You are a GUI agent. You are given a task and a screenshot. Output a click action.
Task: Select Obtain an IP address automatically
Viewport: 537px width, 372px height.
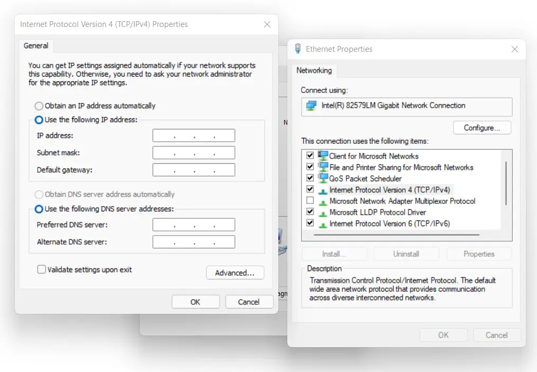point(39,106)
